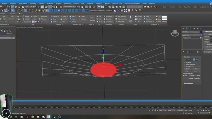The image size is (212, 119).
Task: Click the Color swatch in Properties
Action: (164, 17)
